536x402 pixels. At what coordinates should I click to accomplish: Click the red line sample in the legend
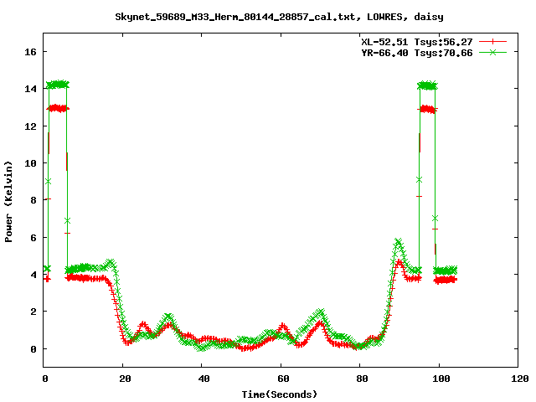pos(493,41)
